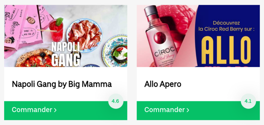The height and width of the screenshot is (125, 264).
Task: Click the chevron arrow beside Allo Apero's Commander
Action: click(x=188, y=110)
